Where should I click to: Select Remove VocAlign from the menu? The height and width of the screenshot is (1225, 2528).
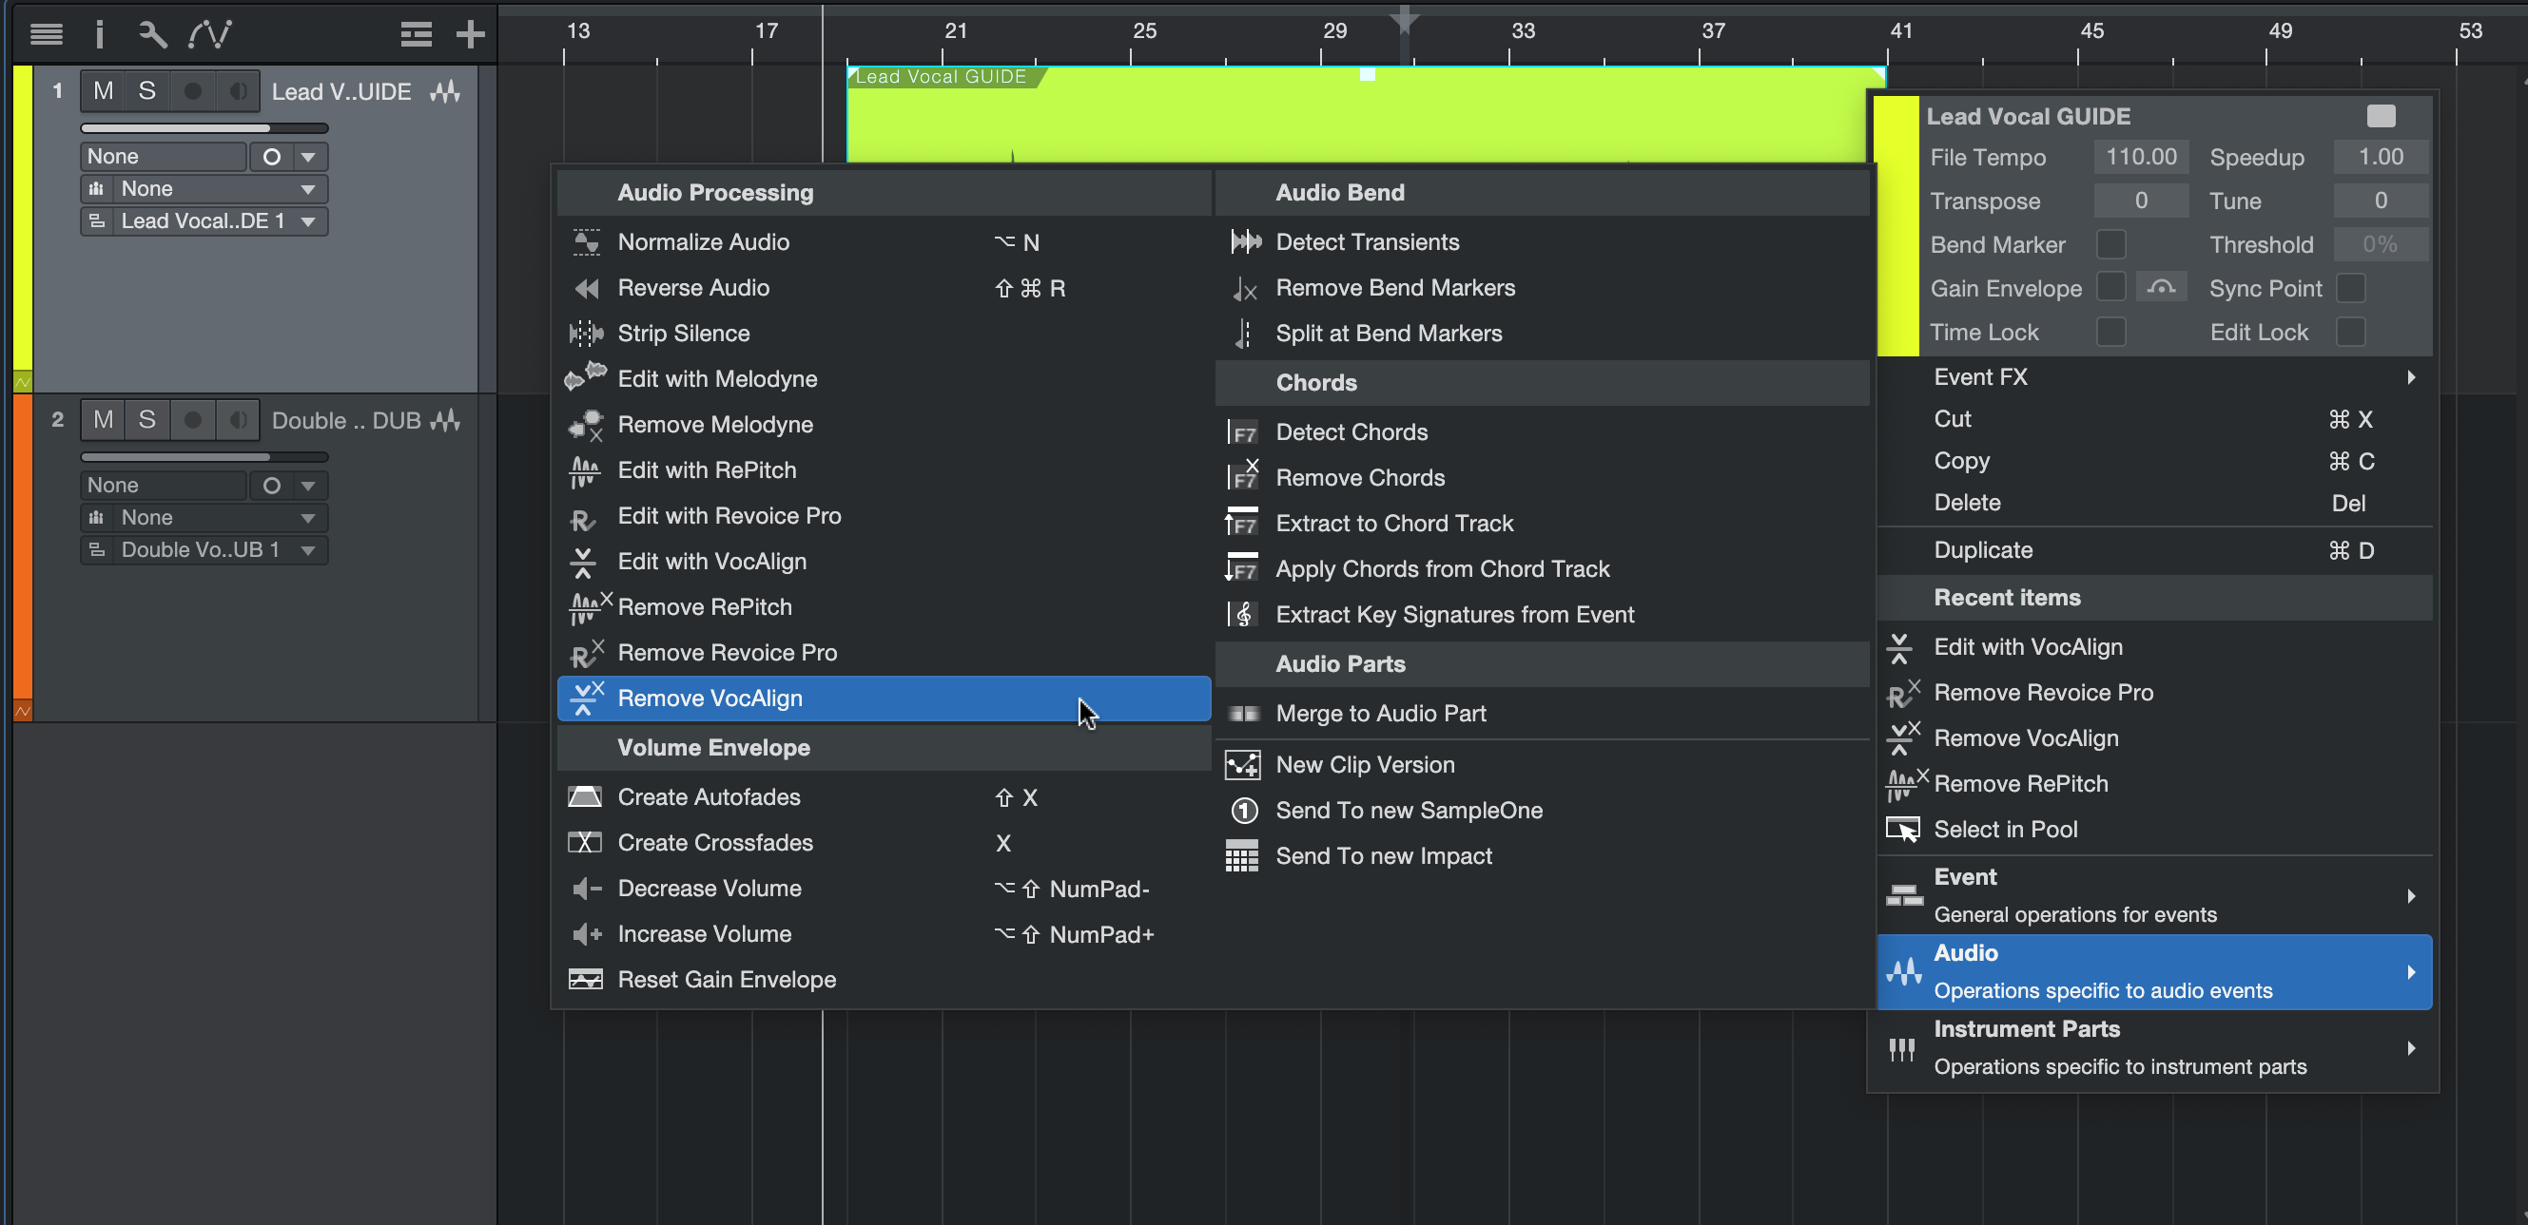pos(711,699)
